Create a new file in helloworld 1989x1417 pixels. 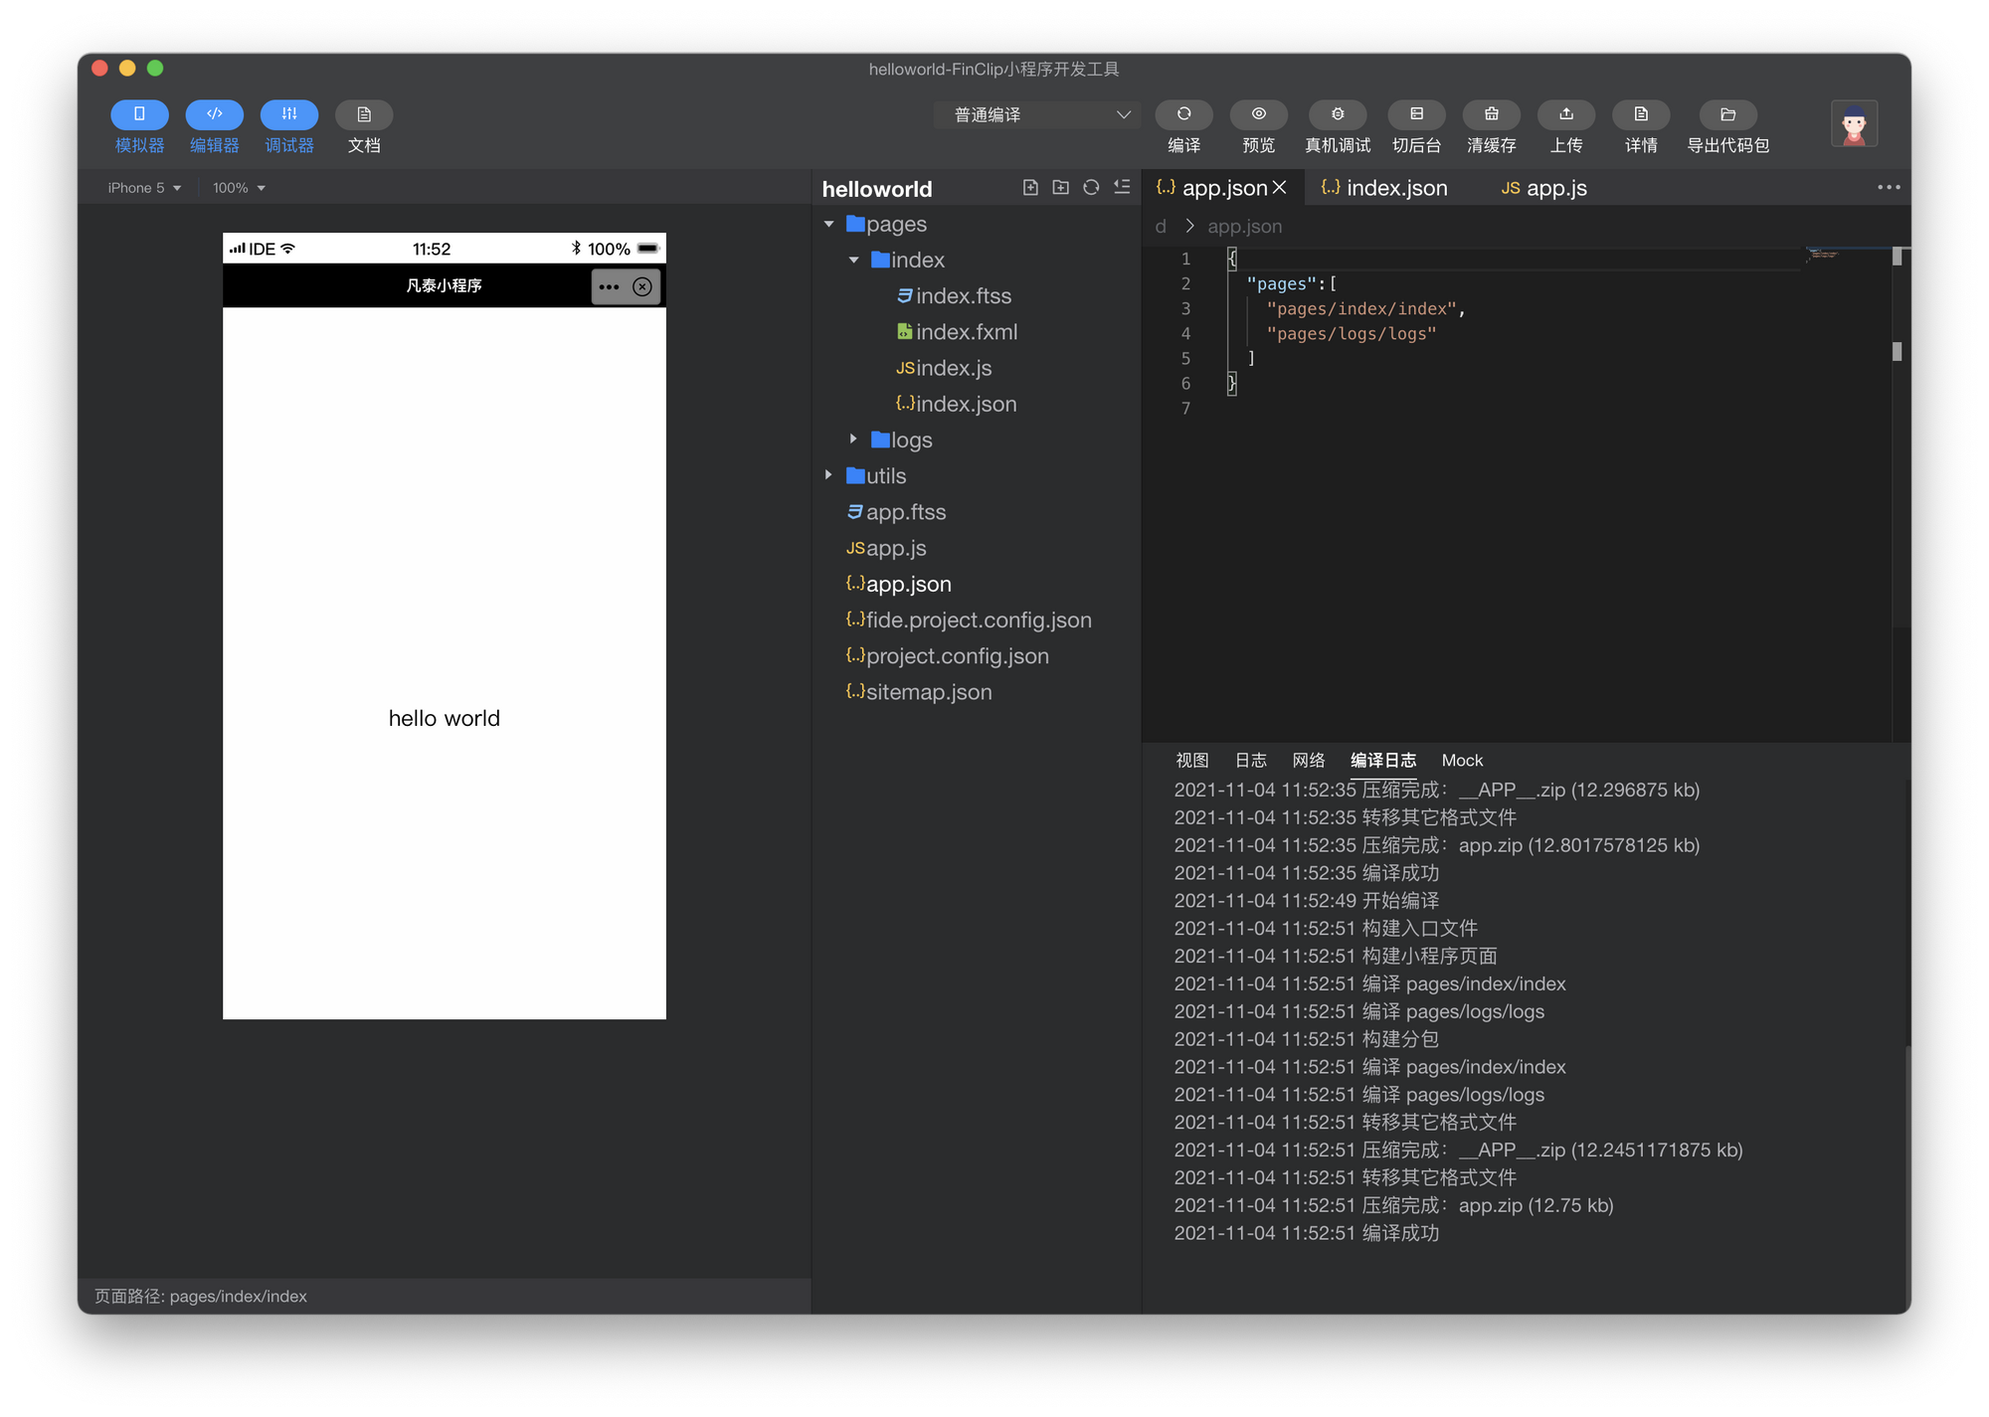click(1030, 188)
